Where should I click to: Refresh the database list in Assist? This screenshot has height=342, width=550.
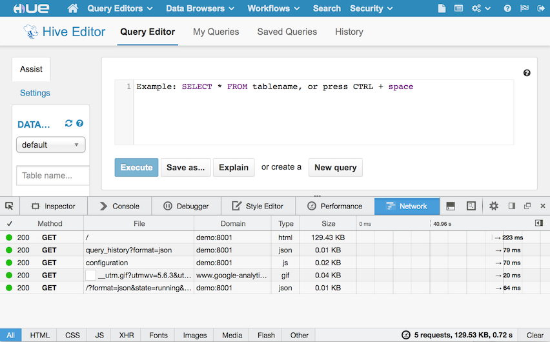(68, 124)
